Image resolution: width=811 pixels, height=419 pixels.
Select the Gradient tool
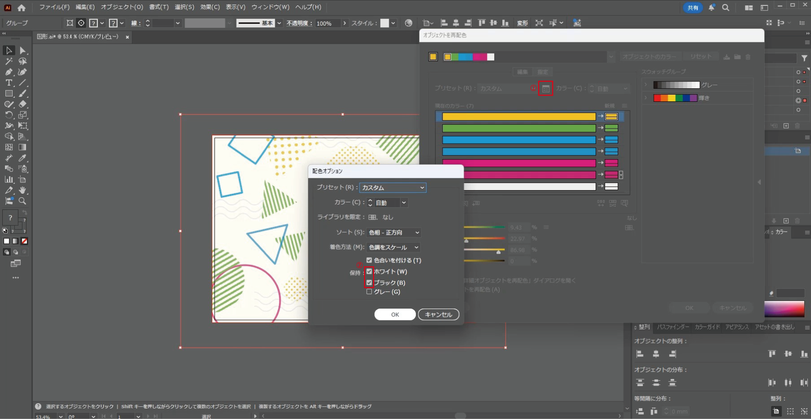(23, 147)
